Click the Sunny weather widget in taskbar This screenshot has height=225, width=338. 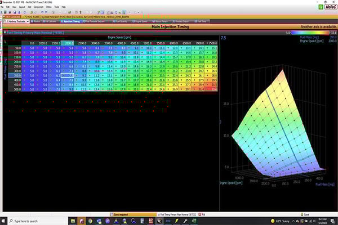point(280,221)
